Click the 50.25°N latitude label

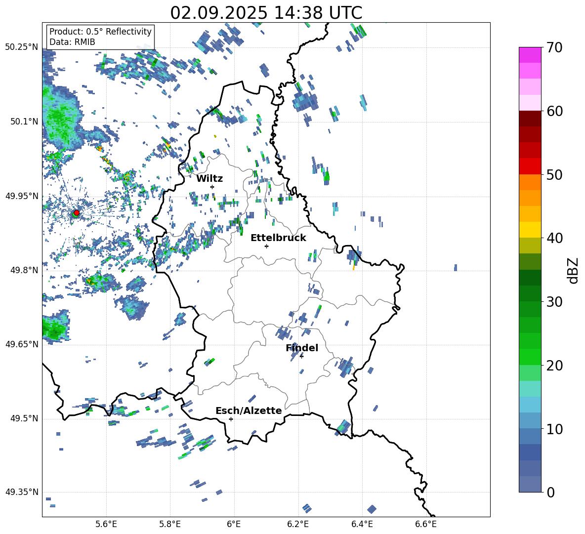(22, 47)
